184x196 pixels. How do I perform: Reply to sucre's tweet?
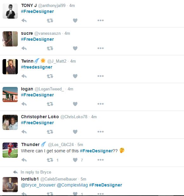[24, 48]
